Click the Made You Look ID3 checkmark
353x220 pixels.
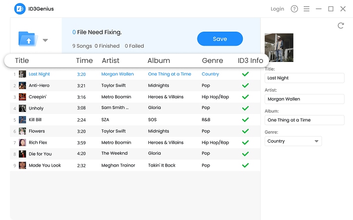tap(245, 165)
